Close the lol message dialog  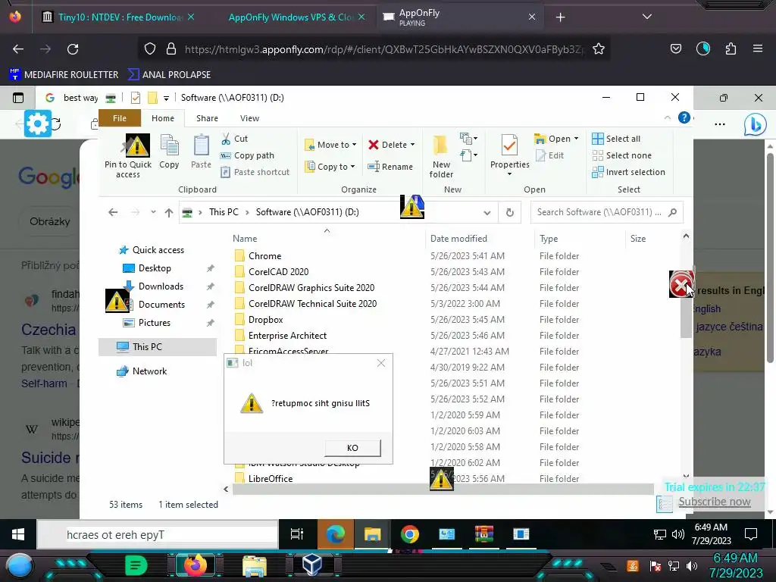(381, 363)
